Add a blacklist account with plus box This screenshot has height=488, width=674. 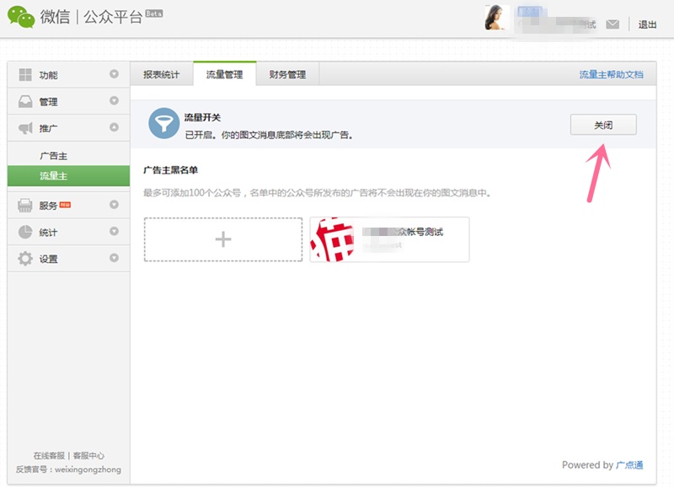tap(222, 239)
